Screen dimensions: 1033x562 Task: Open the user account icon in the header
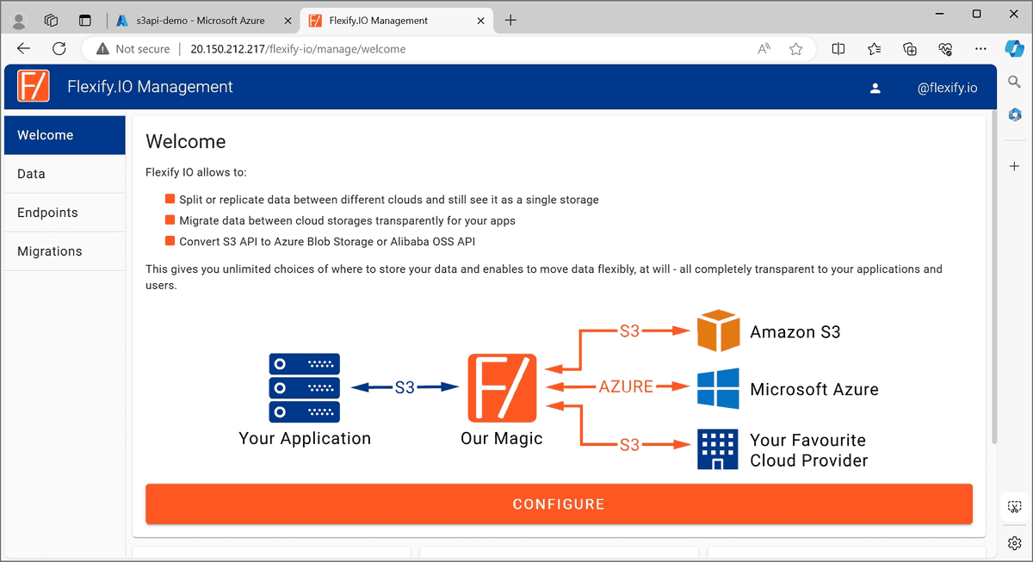875,87
